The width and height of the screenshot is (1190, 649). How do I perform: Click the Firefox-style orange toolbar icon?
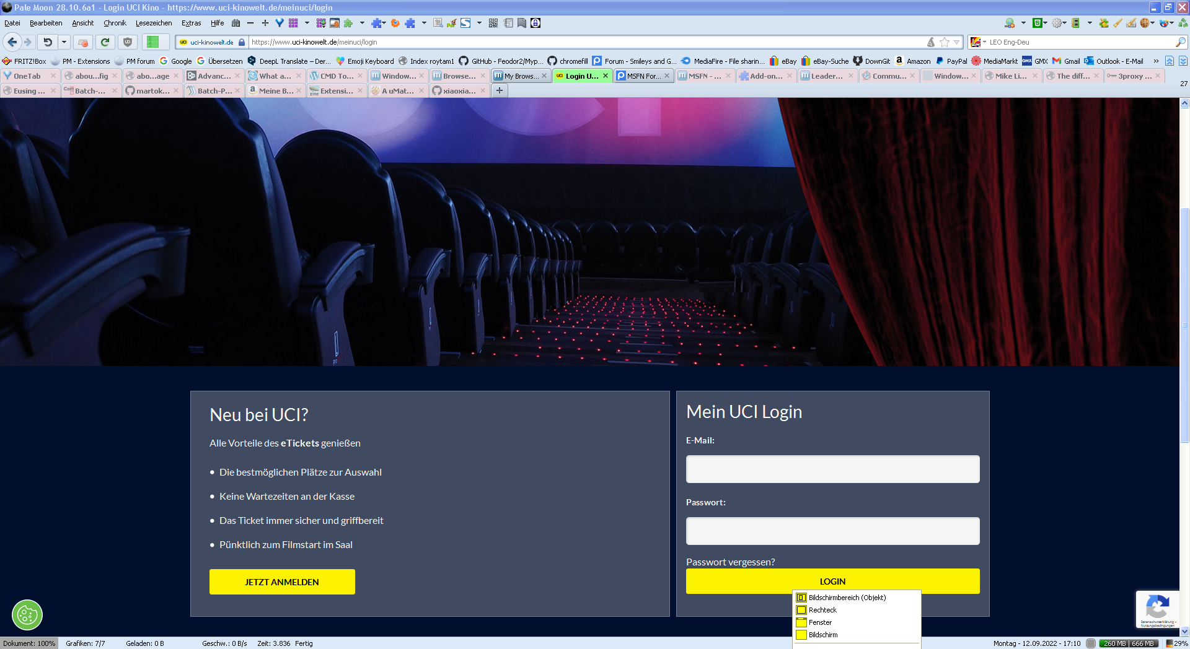click(395, 23)
